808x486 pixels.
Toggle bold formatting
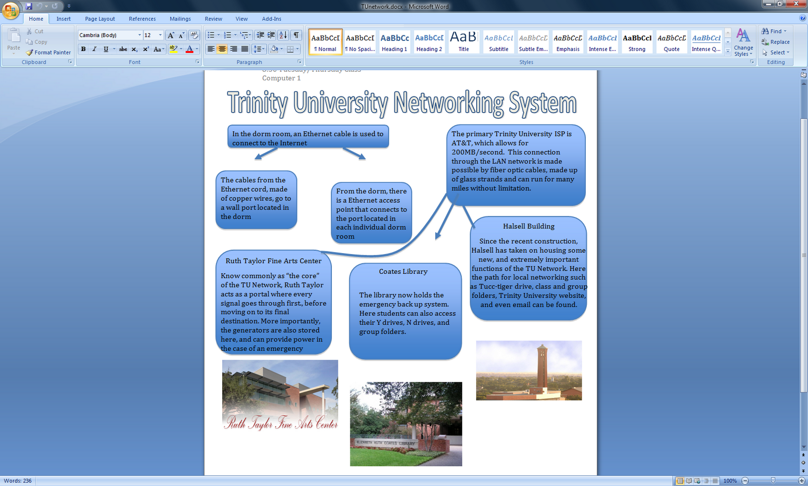83,49
